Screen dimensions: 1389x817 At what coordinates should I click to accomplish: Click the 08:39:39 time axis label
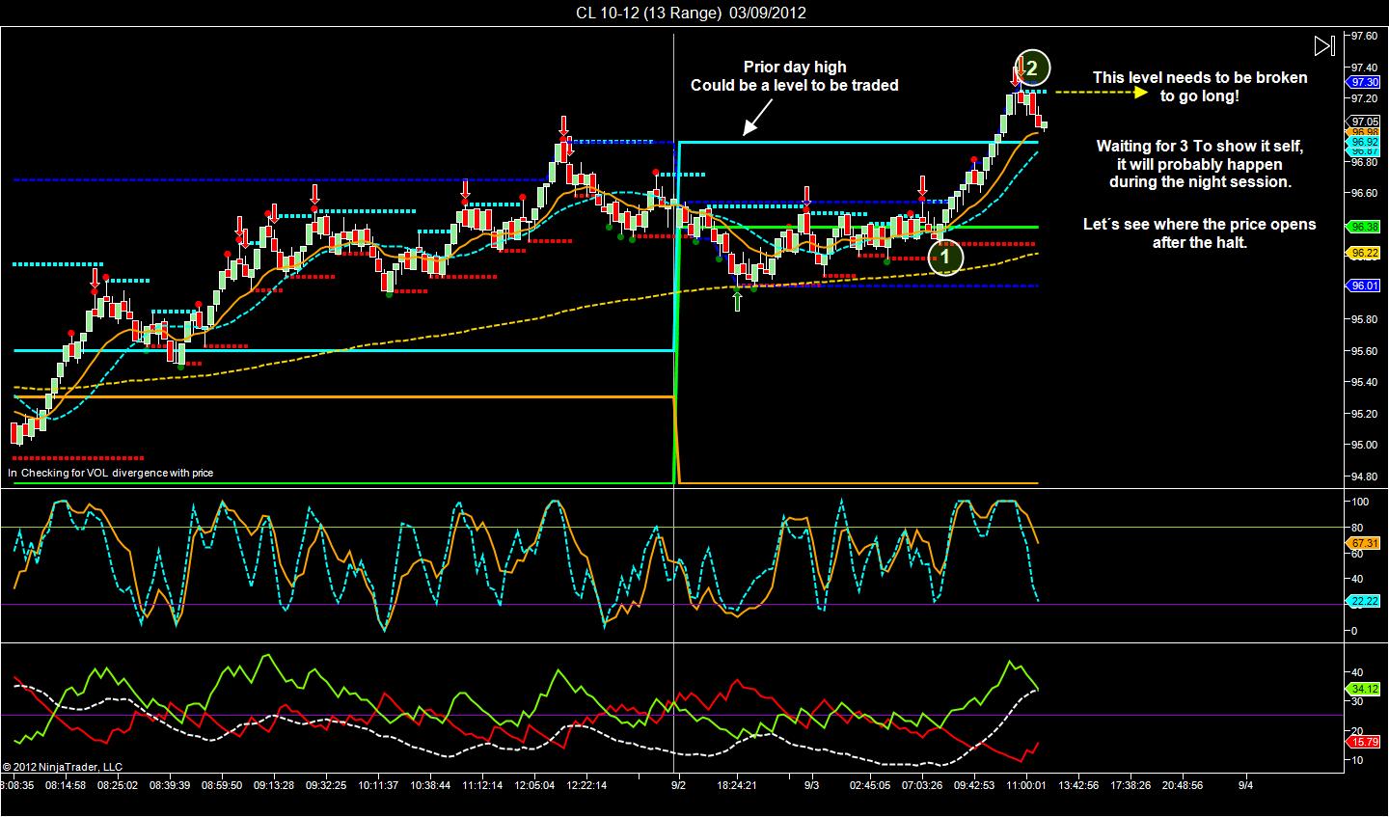172,785
